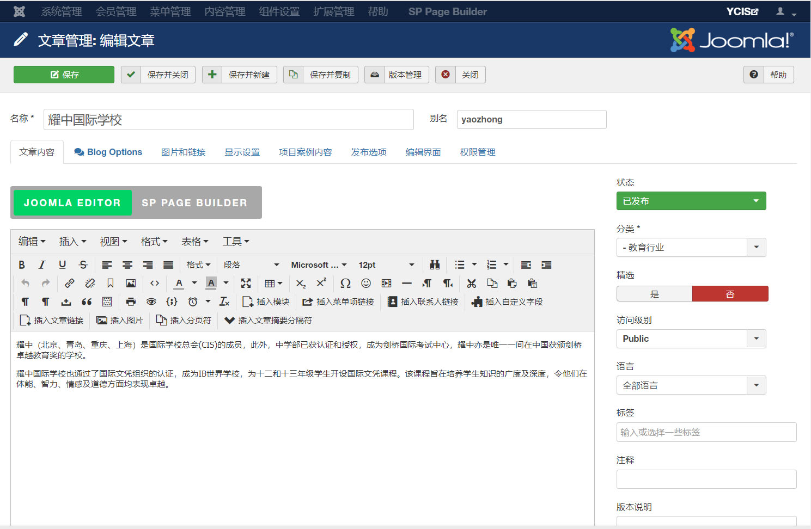Print the editor content
The image size is (811, 529).
131,302
